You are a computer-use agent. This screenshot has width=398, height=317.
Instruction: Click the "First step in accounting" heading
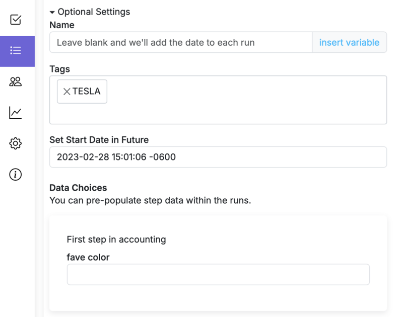click(x=116, y=240)
